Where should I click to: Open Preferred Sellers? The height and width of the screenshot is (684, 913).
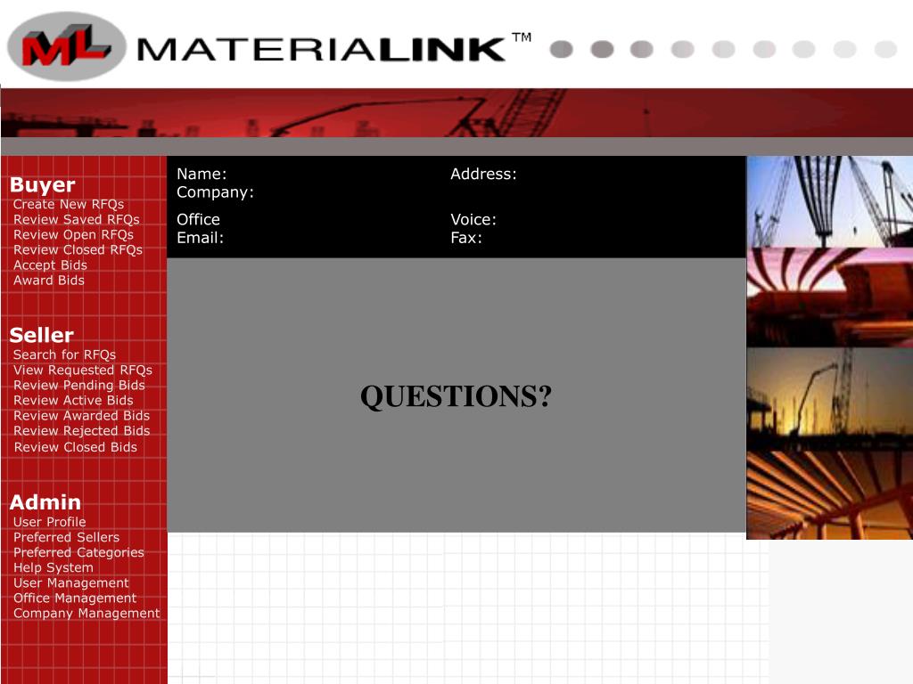(x=66, y=537)
